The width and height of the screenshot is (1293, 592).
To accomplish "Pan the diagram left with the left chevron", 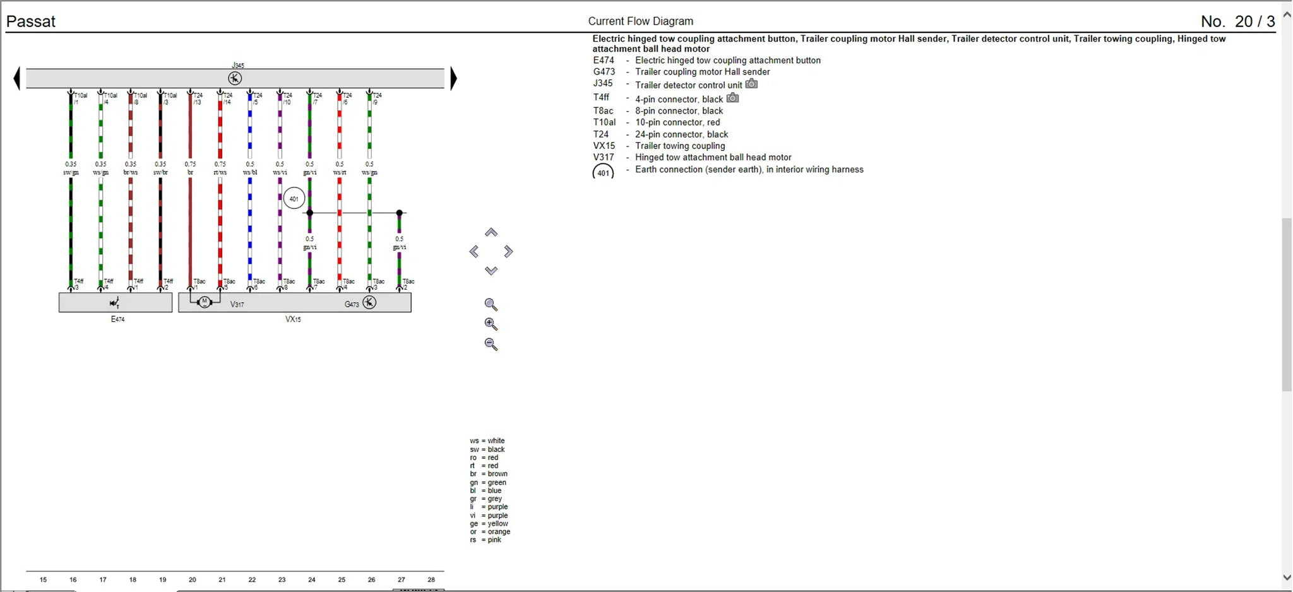I will tap(474, 252).
